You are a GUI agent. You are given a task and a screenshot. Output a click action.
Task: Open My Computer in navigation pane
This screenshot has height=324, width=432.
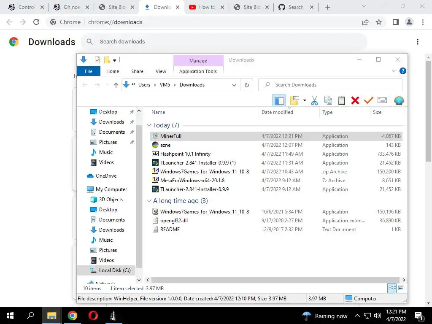coord(111,189)
